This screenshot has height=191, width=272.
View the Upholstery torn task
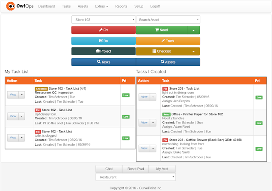point(13,116)
